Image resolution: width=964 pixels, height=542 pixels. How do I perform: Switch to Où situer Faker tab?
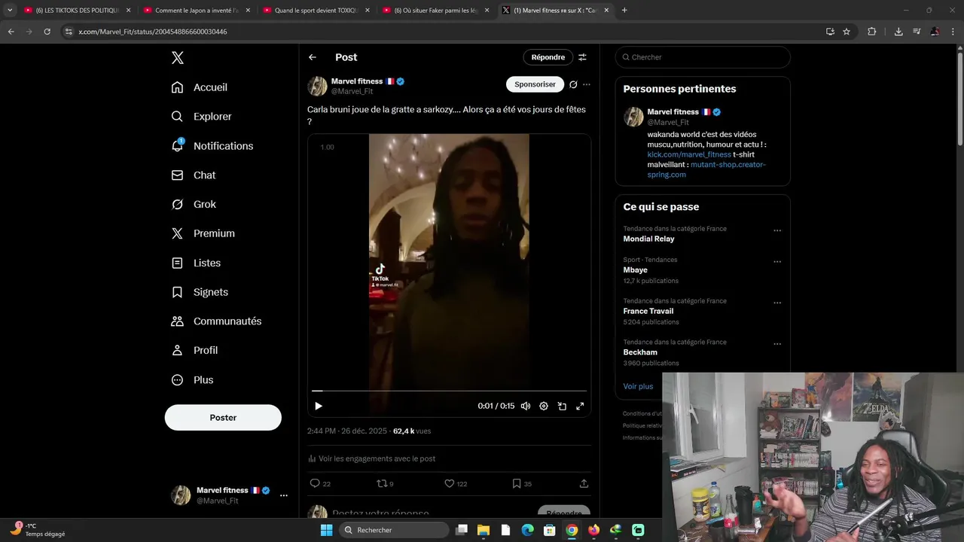pos(435,11)
